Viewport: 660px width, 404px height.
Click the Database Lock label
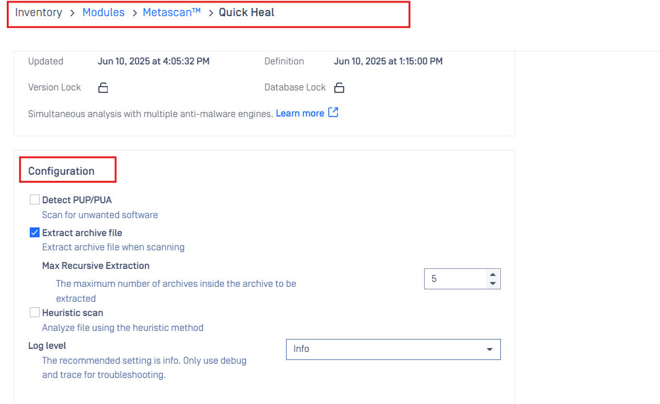click(295, 87)
